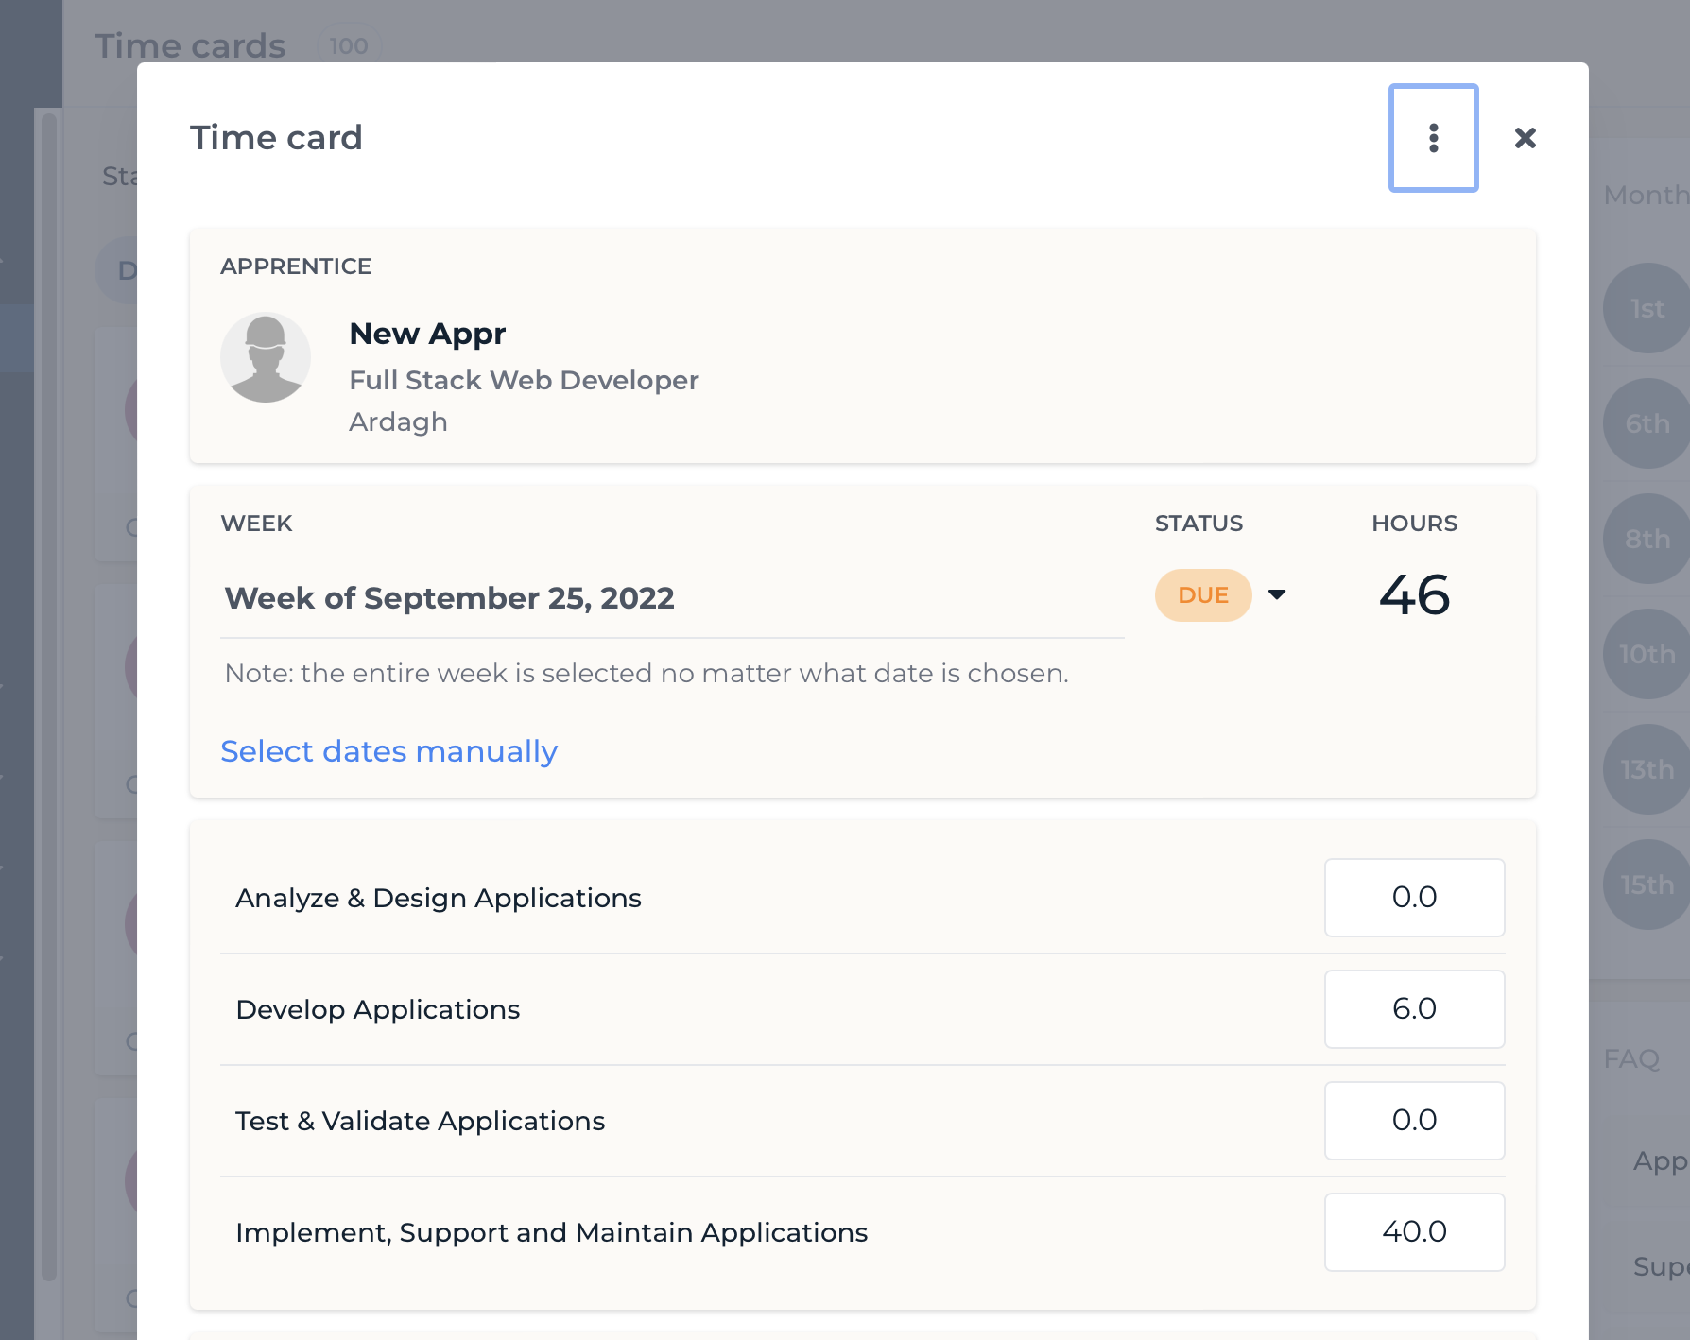This screenshot has width=1690, height=1340.
Task: Click Implement, Support and Maintain Applications label
Action: tap(551, 1232)
